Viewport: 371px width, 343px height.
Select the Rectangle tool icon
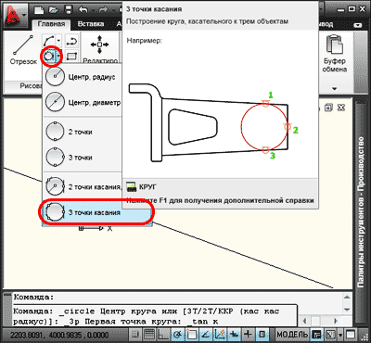coord(71,57)
